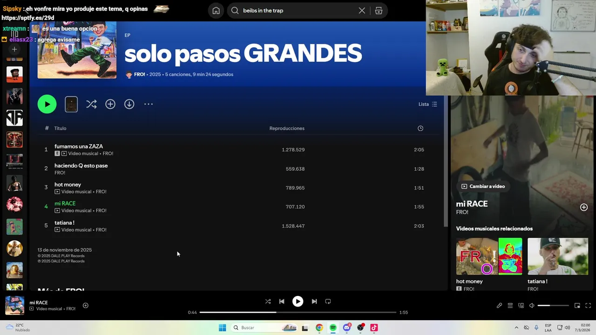
Task: Open the EP cover art image
Action: 77,50
